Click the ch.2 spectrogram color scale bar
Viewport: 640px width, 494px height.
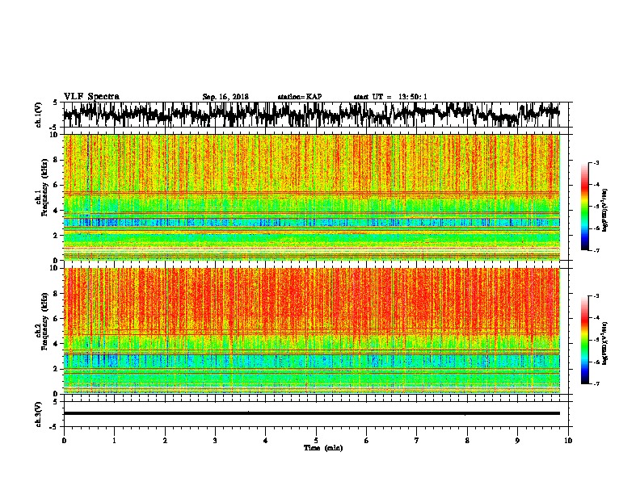click(584, 340)
